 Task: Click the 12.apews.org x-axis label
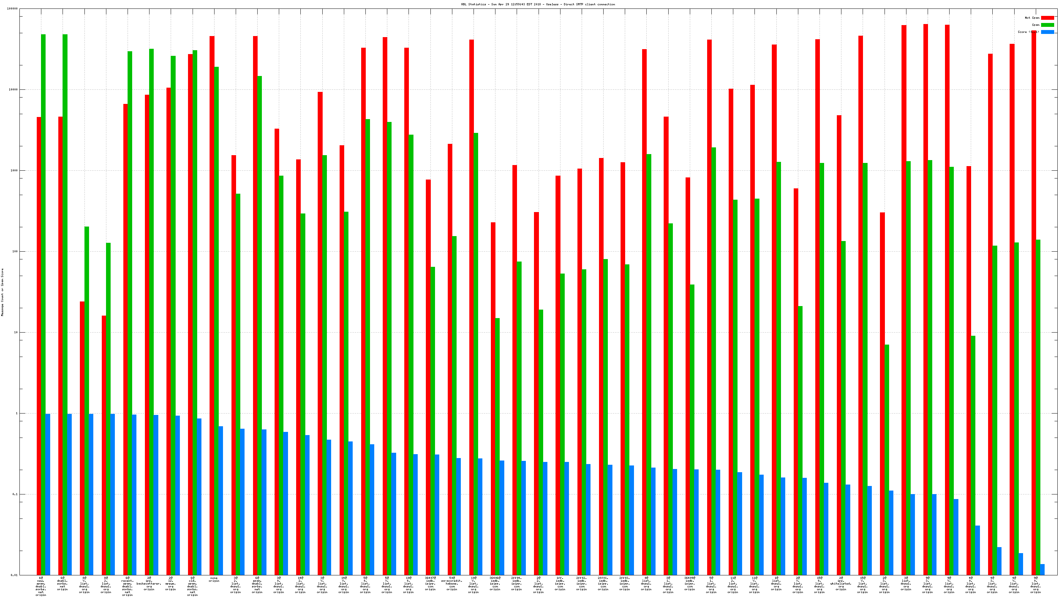(x=170, y=584)
